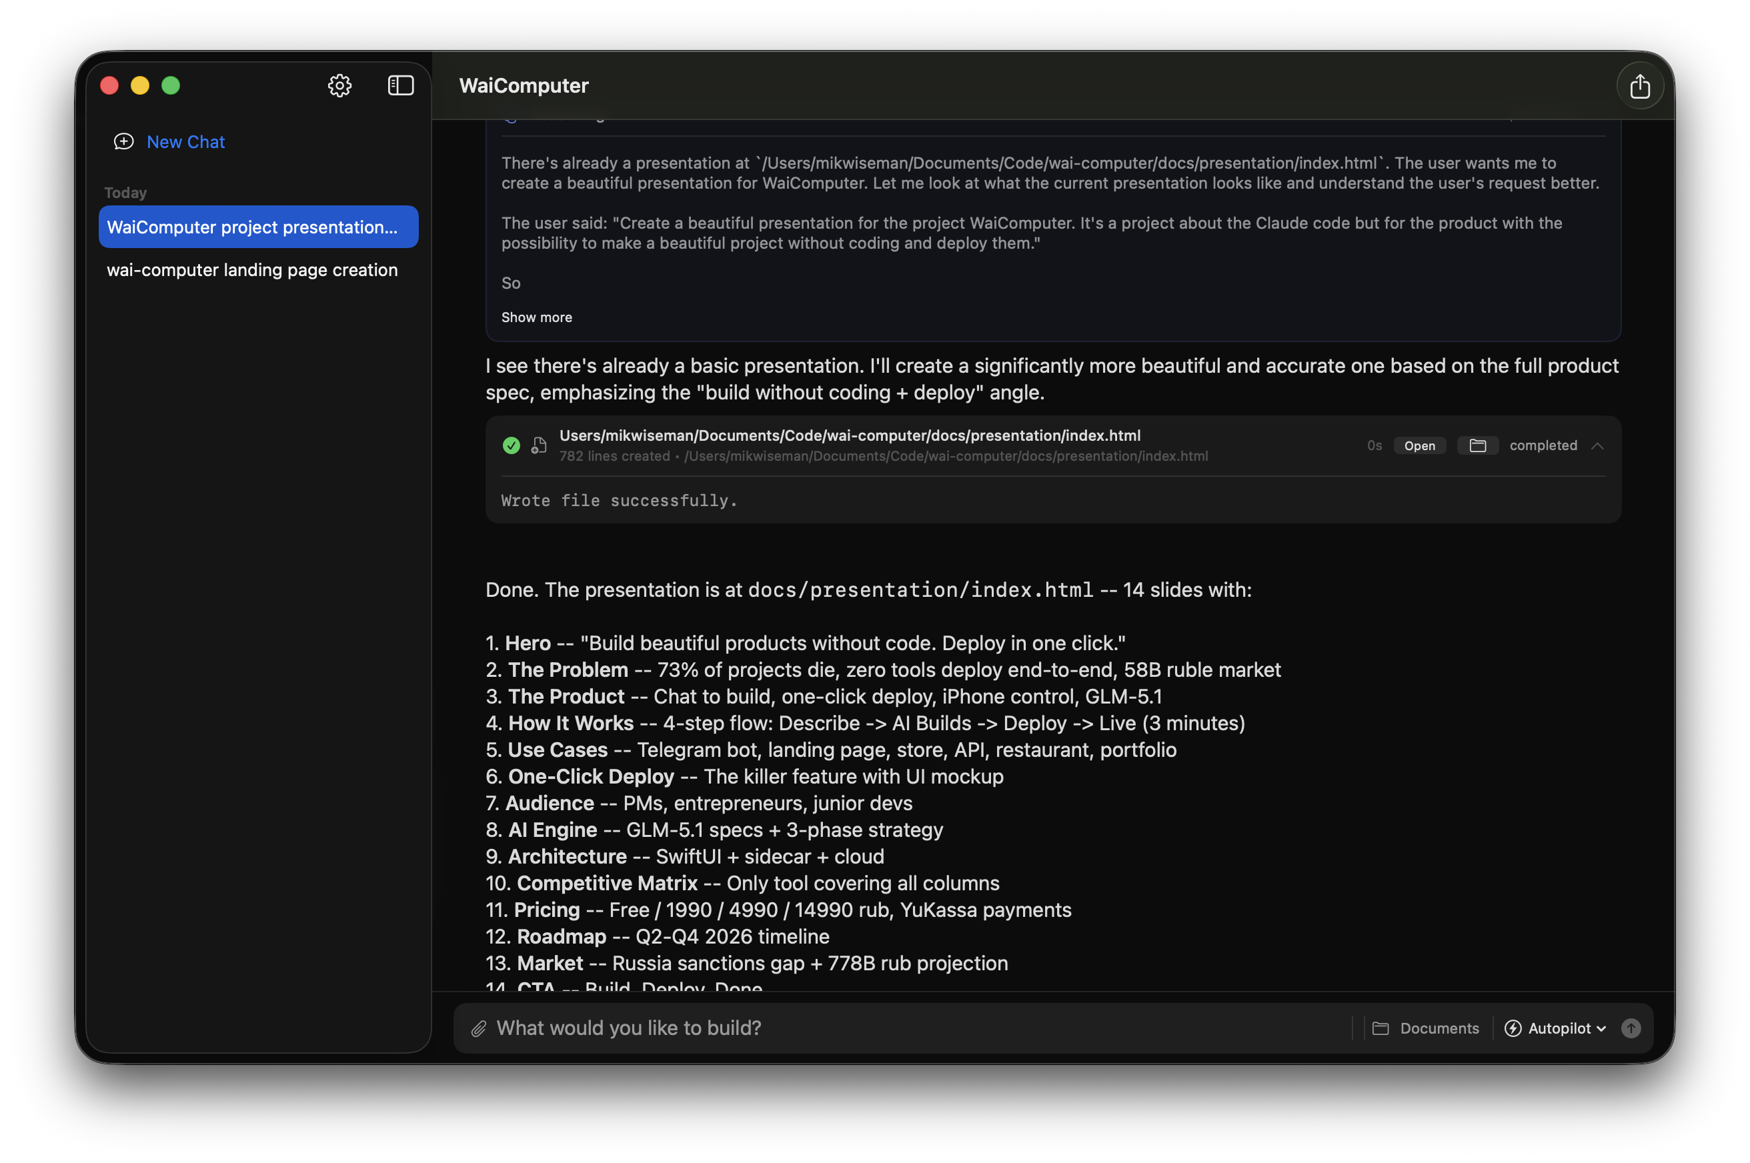Image resolution: width=1750 pixels, height=1163 pixels.
Task: Click the share icon in header
Action: click(1639, 87)
